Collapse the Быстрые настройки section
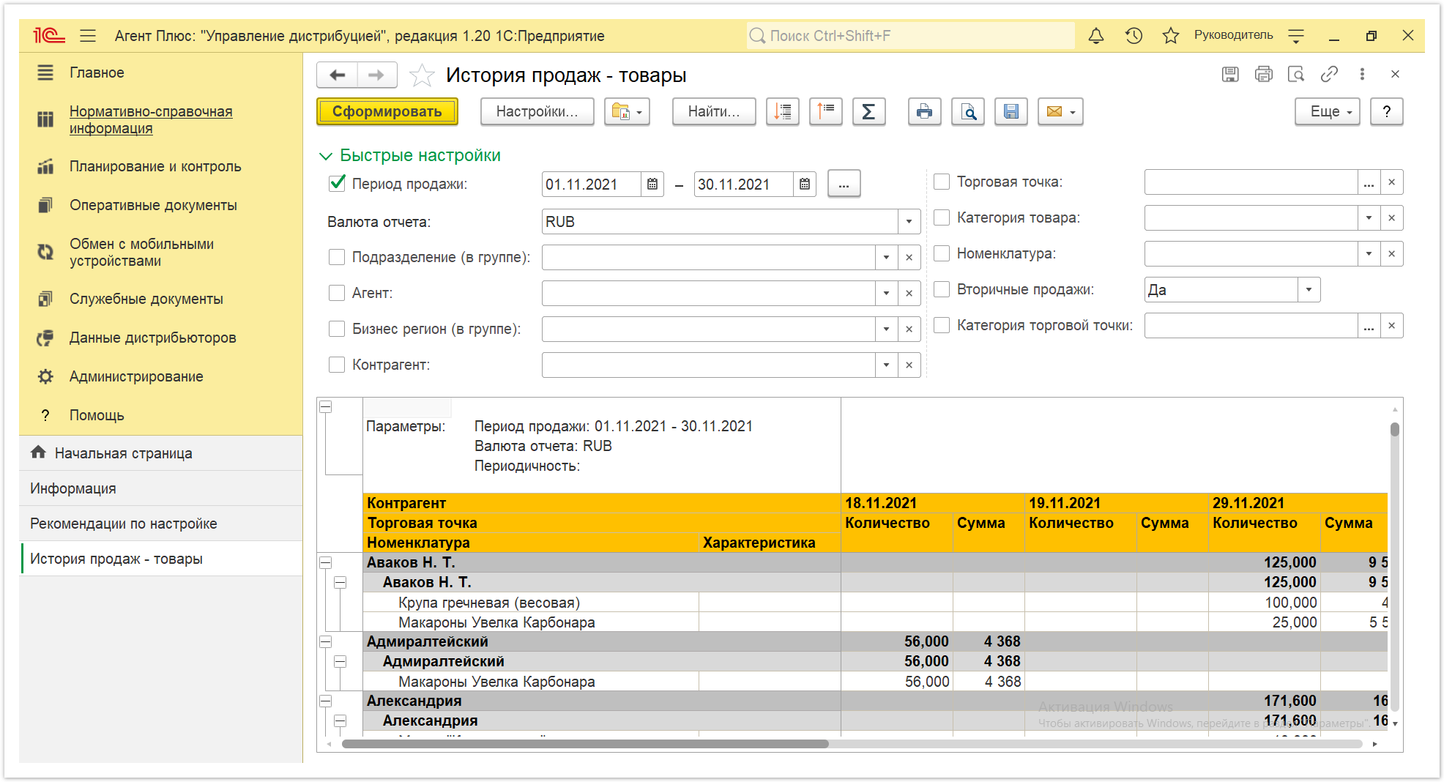 [411, 155]
